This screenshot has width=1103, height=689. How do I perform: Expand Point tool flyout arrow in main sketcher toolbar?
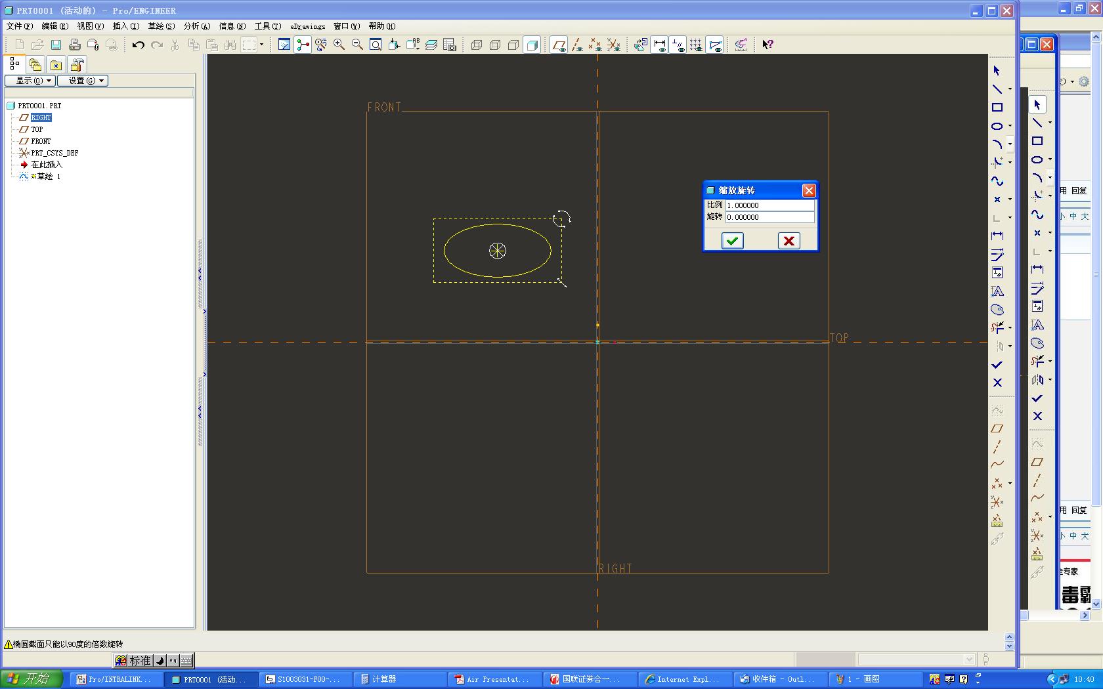tap(1010, 199)
